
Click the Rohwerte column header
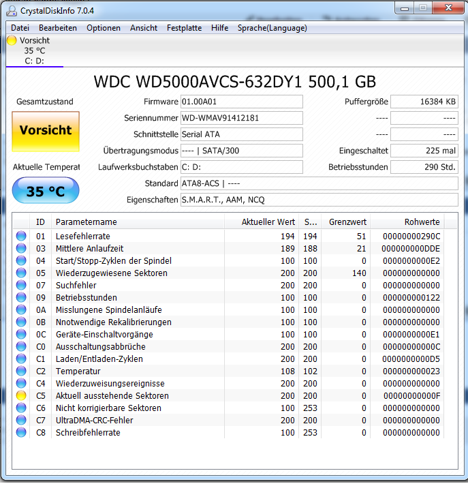point(407,222)
